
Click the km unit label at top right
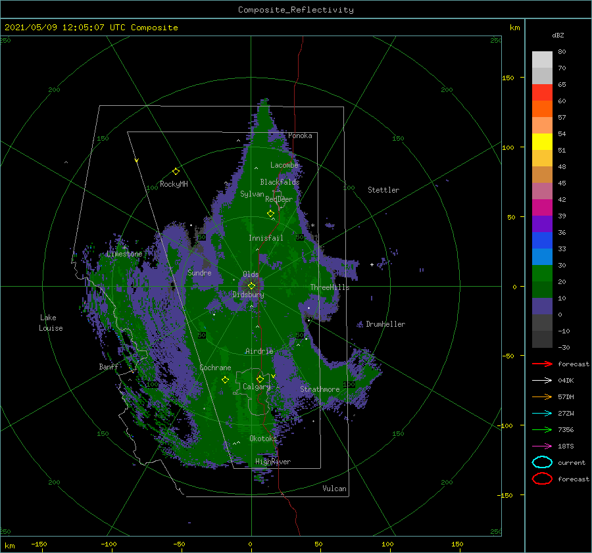pyautogui.click(x=514, y=28)
